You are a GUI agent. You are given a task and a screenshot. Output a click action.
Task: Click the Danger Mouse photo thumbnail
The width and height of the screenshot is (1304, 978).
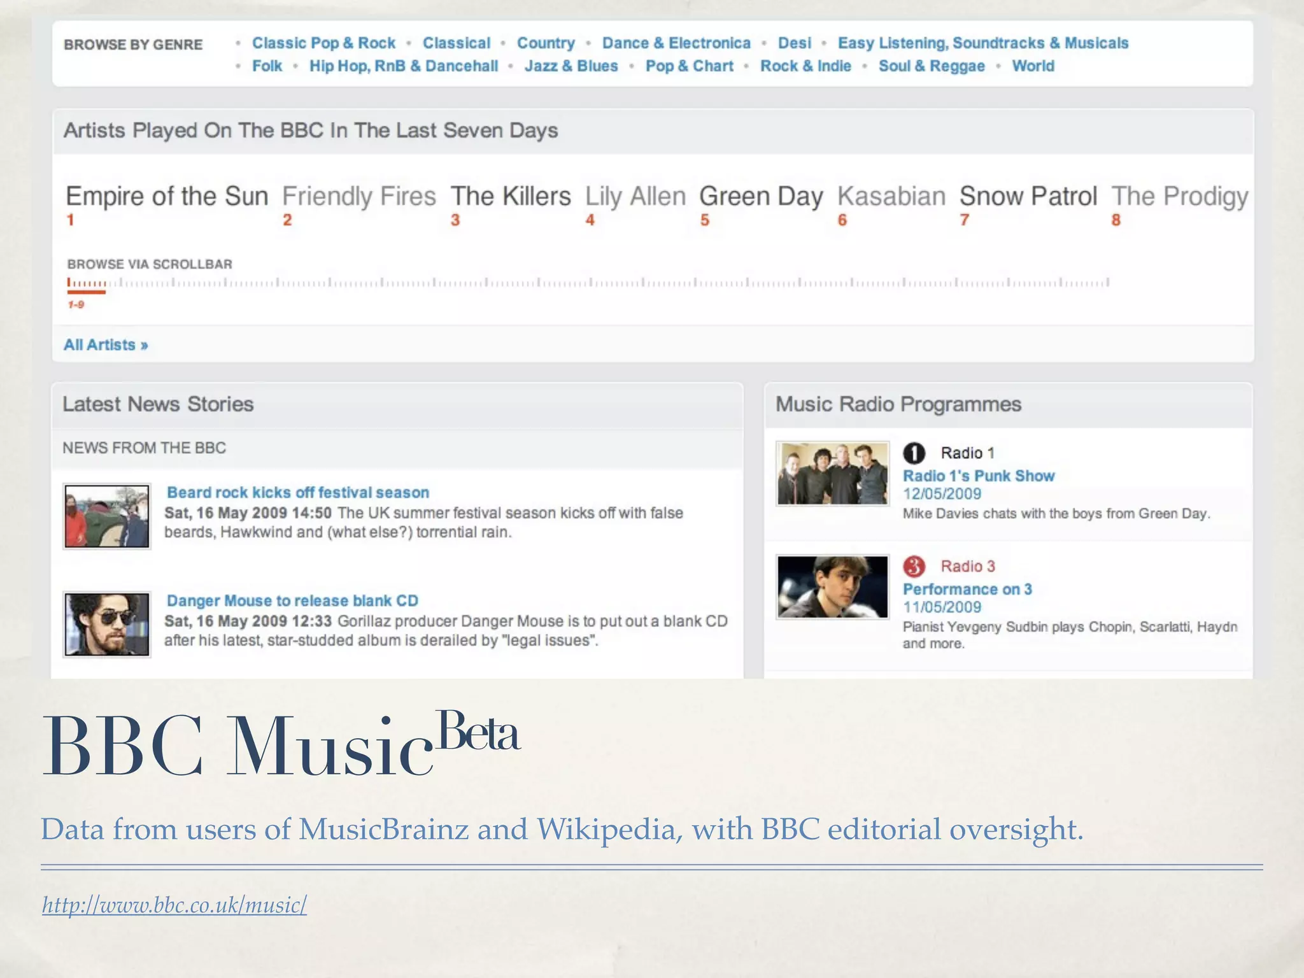click(x=107, y=624)
